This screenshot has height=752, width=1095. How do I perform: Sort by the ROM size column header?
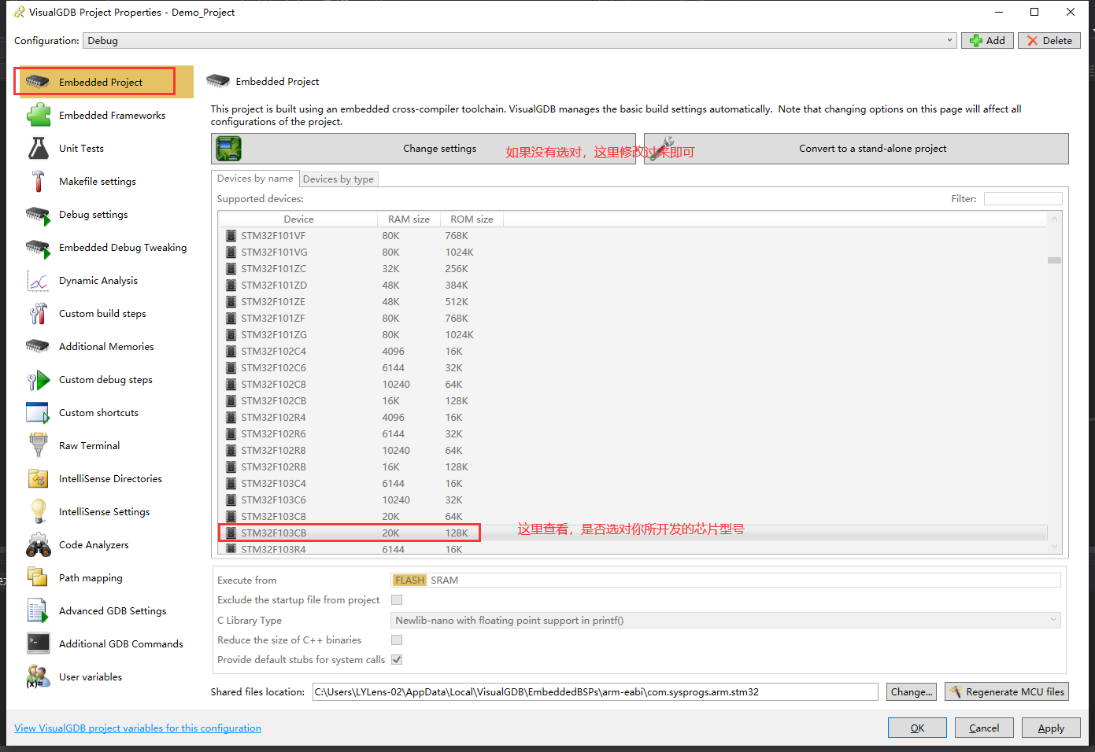(472, 219)
